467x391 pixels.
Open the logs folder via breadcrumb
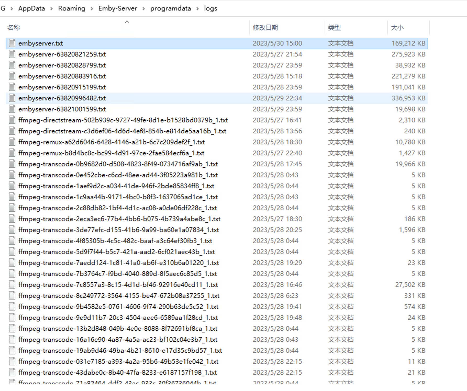(211, 8)
